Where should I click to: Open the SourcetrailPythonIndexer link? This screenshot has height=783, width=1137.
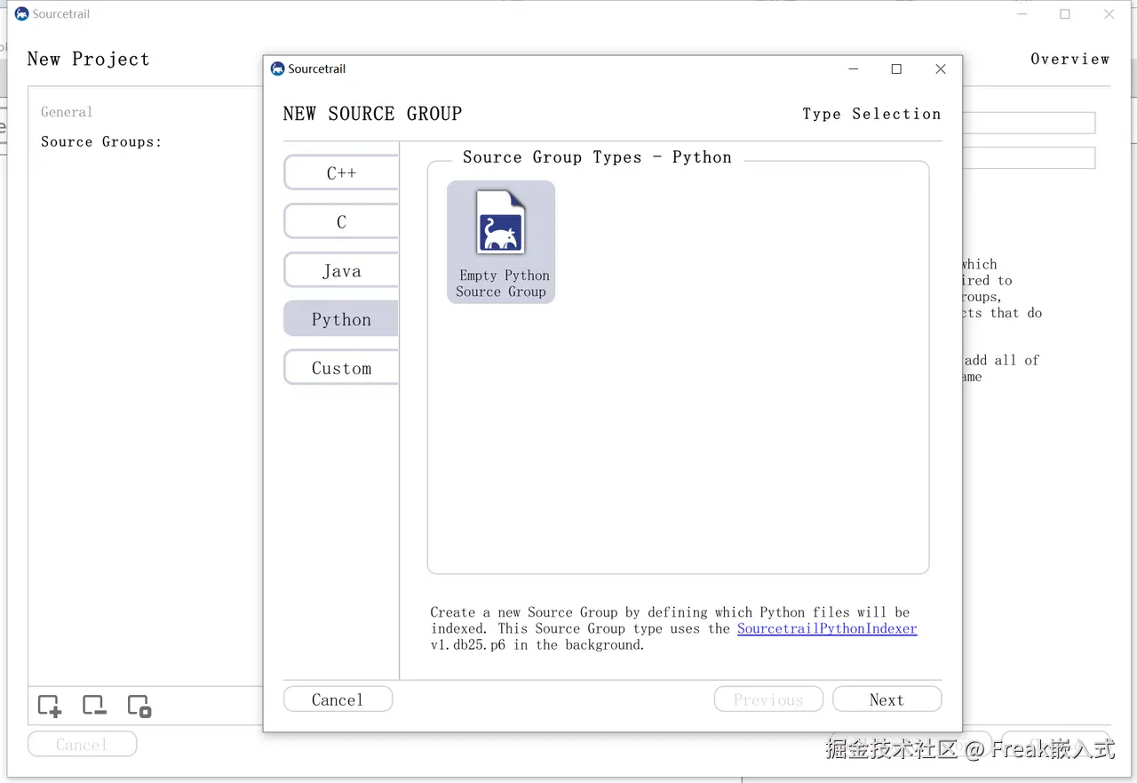827,628
